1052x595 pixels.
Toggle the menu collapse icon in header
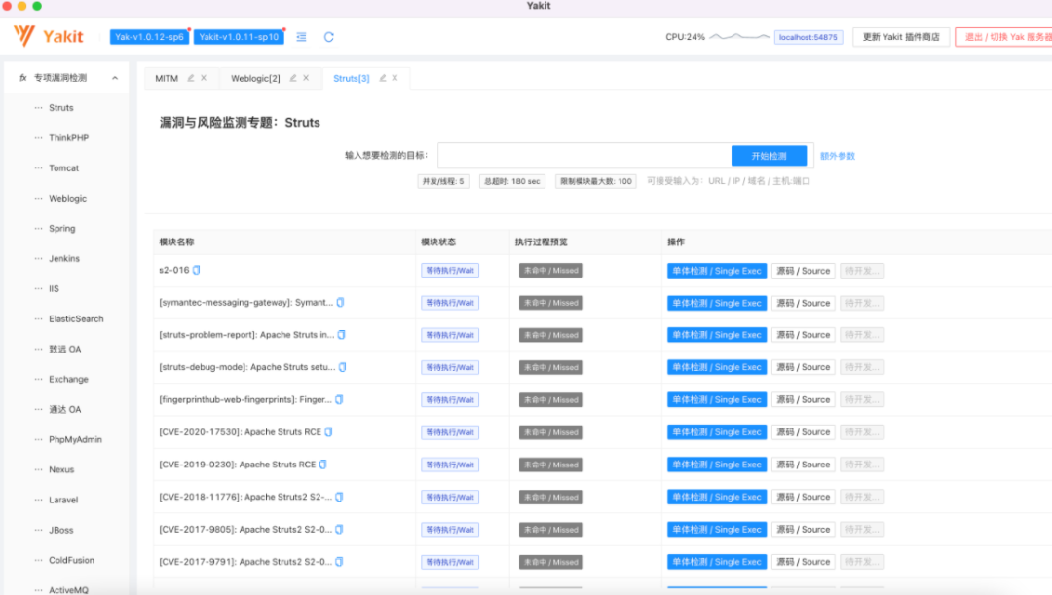coord(301,37)
